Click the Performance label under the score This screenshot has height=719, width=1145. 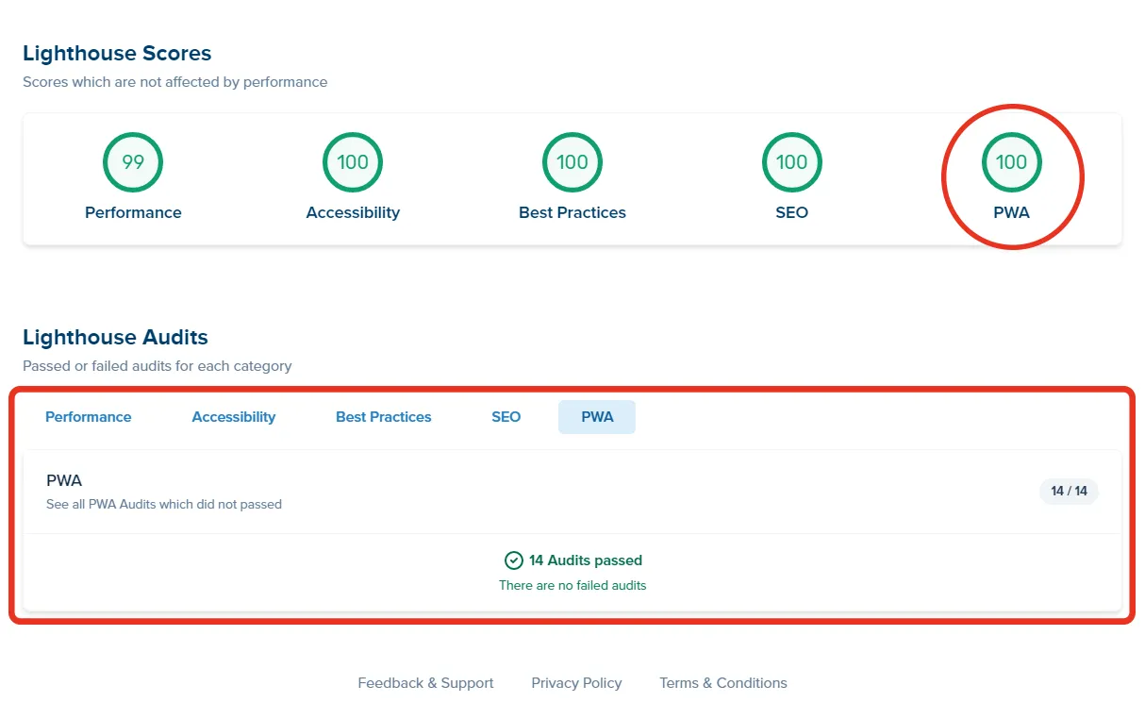coord(133,213)
